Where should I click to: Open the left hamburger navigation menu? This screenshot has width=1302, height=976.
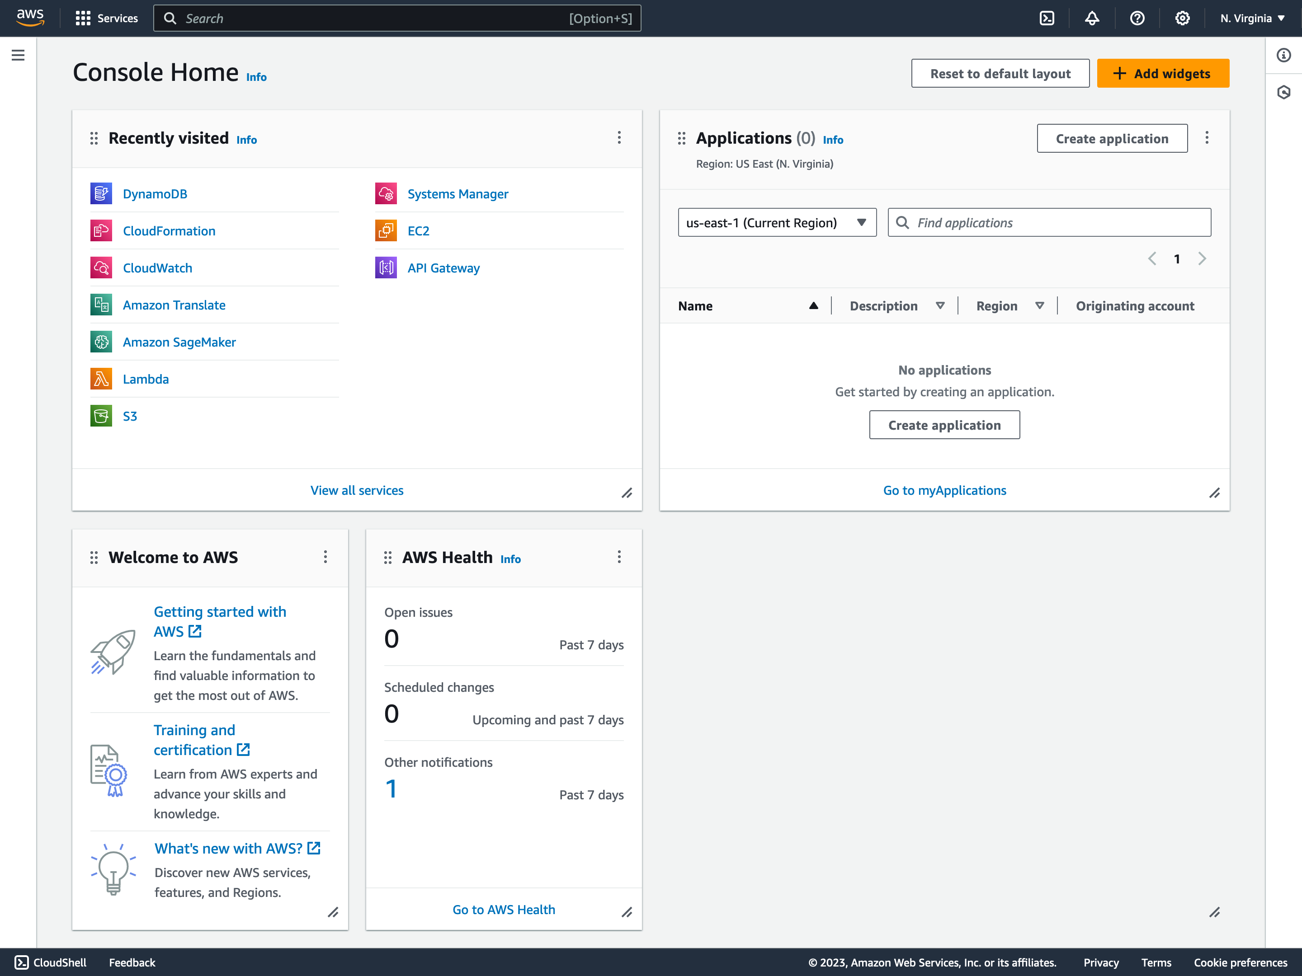coord(18,55)
